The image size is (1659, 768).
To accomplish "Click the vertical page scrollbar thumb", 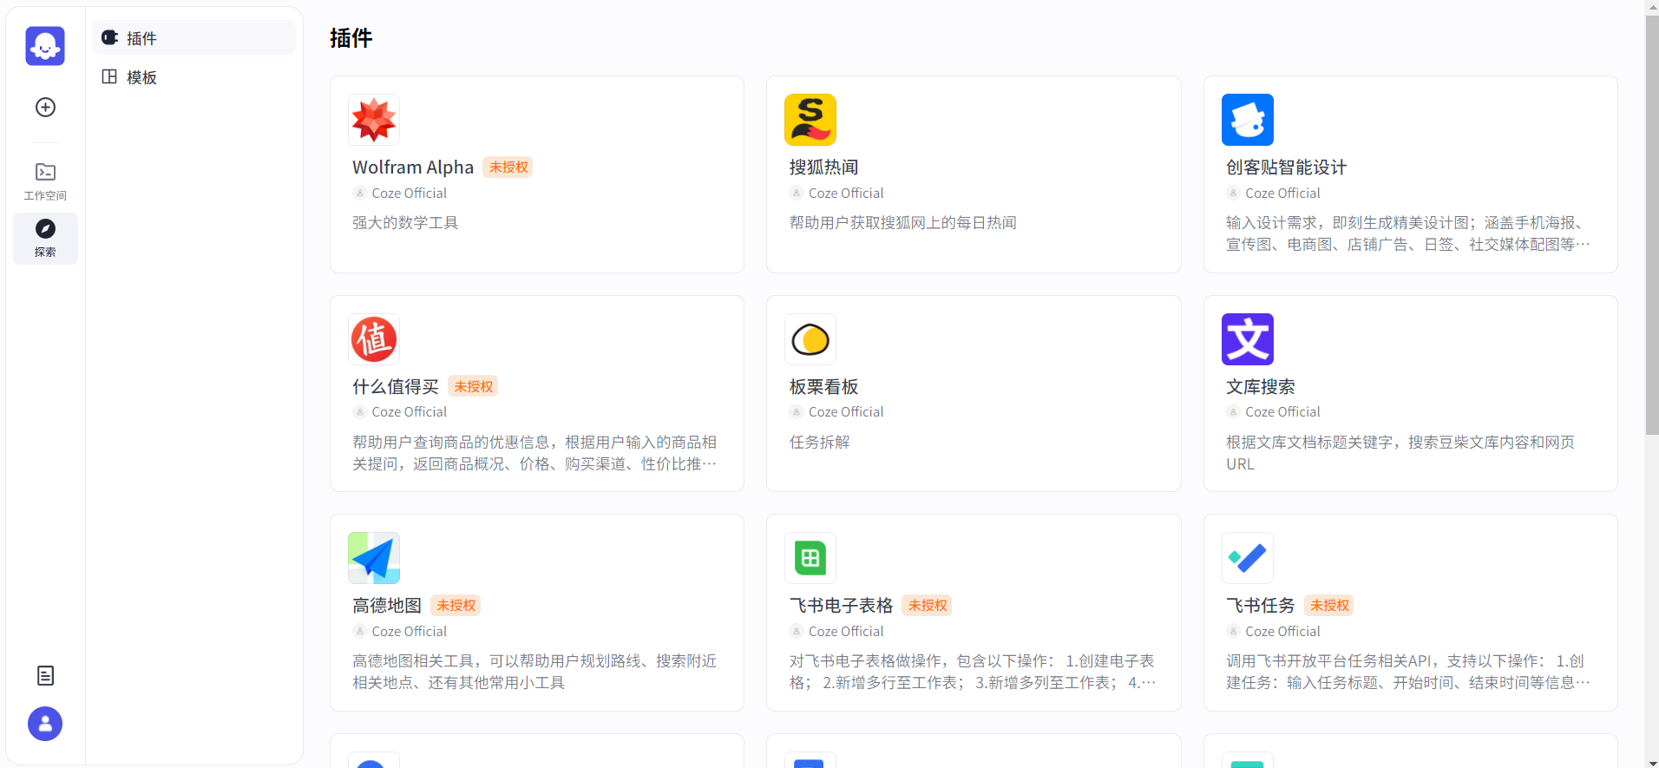I will pos(1652,224).
